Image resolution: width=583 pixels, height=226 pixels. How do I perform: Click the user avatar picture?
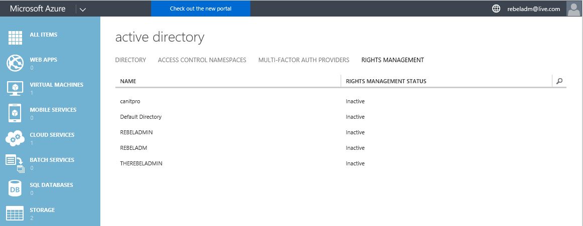[573, 9]
